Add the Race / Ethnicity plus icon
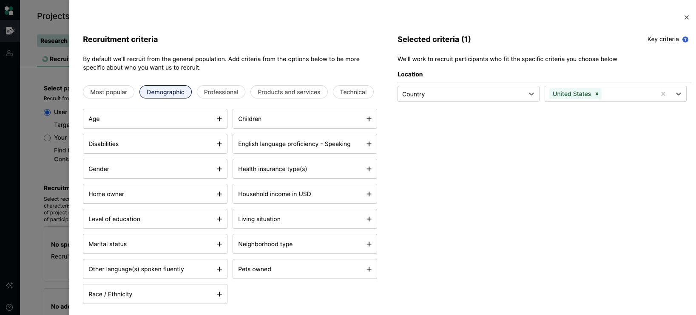The image size is (696, 315). (219, 294)
